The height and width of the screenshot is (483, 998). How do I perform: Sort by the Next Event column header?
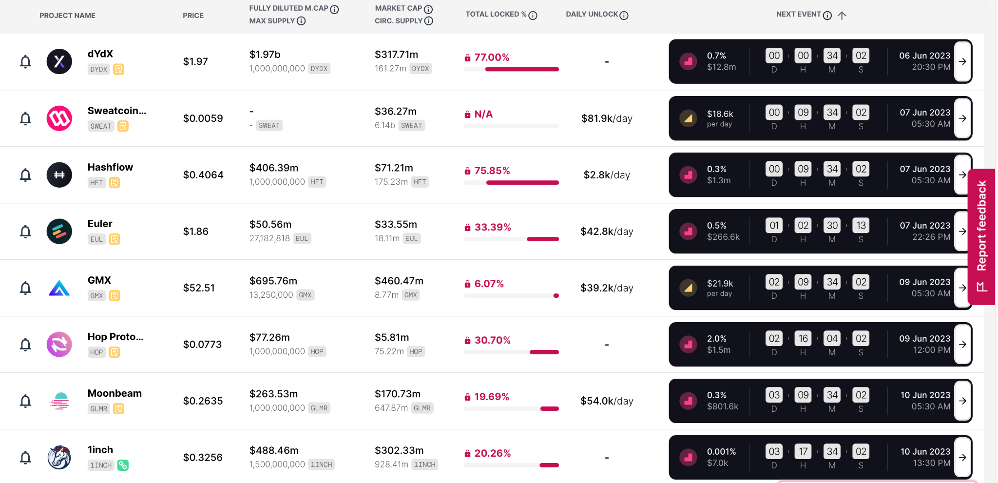[799, 14]
